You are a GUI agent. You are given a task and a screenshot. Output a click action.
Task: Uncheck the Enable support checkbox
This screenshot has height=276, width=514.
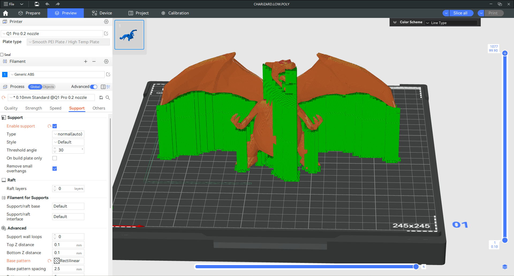[55, 126]
